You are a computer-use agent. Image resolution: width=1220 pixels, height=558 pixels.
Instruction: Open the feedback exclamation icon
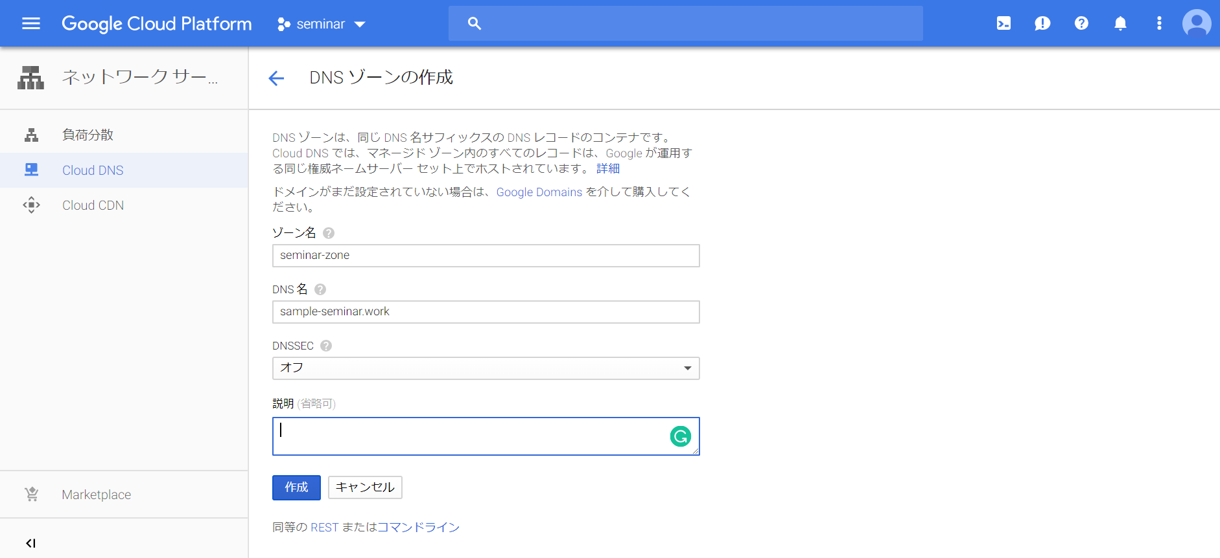(1042, 24)
